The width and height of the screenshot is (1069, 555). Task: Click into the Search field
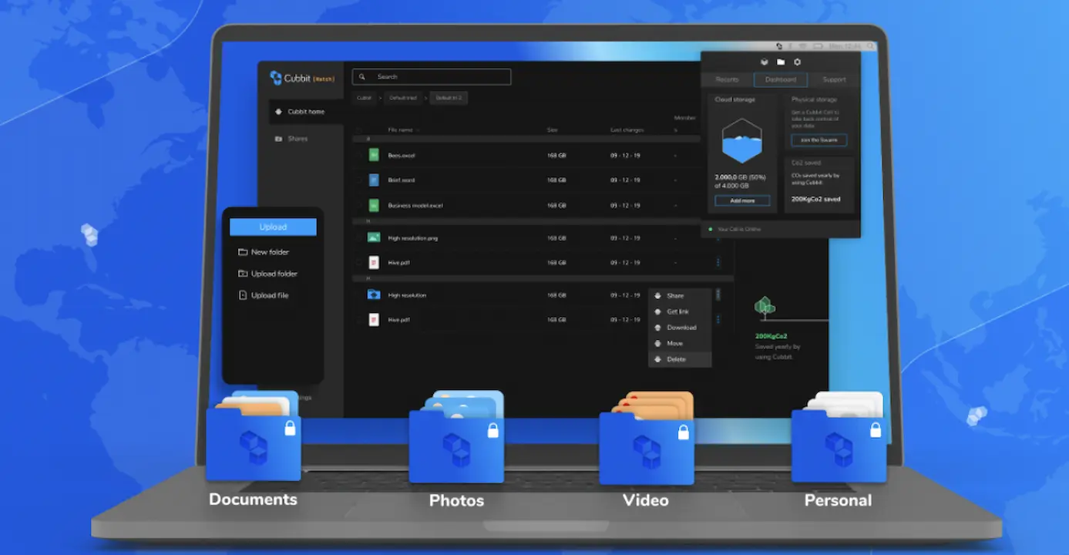click(432, 77)
